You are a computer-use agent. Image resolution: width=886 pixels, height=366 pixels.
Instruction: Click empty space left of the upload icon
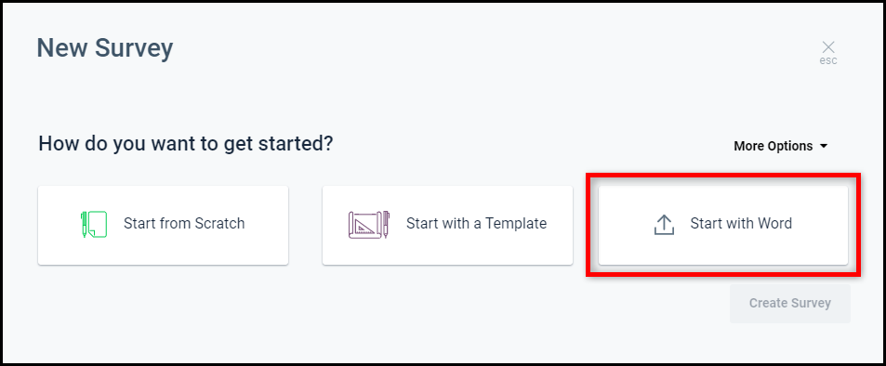626,225
